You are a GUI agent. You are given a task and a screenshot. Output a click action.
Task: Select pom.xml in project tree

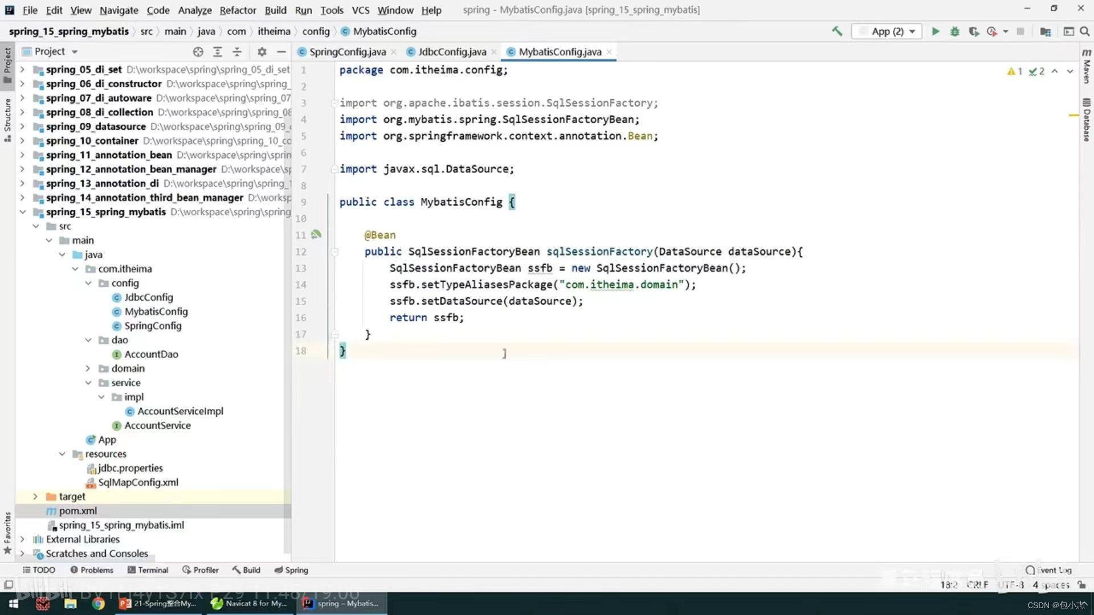click(x=77, y=511)
